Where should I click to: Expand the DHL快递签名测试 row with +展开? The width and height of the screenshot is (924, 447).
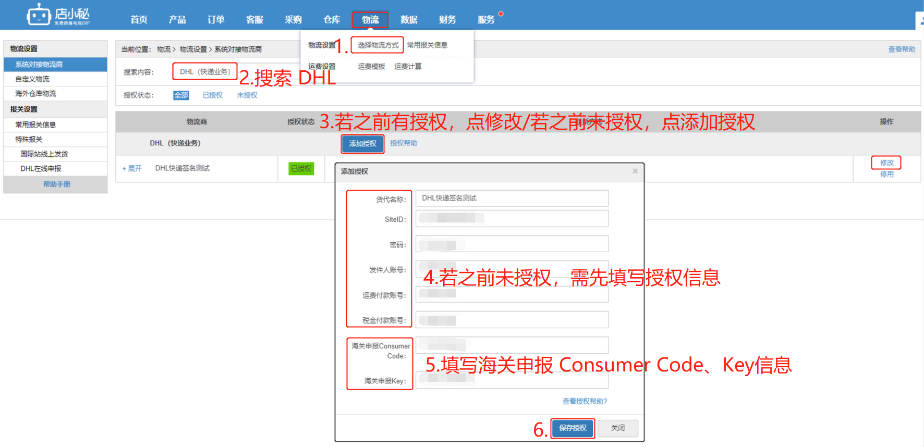(132, 168)
